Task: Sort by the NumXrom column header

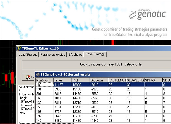Action: [45, 80]
